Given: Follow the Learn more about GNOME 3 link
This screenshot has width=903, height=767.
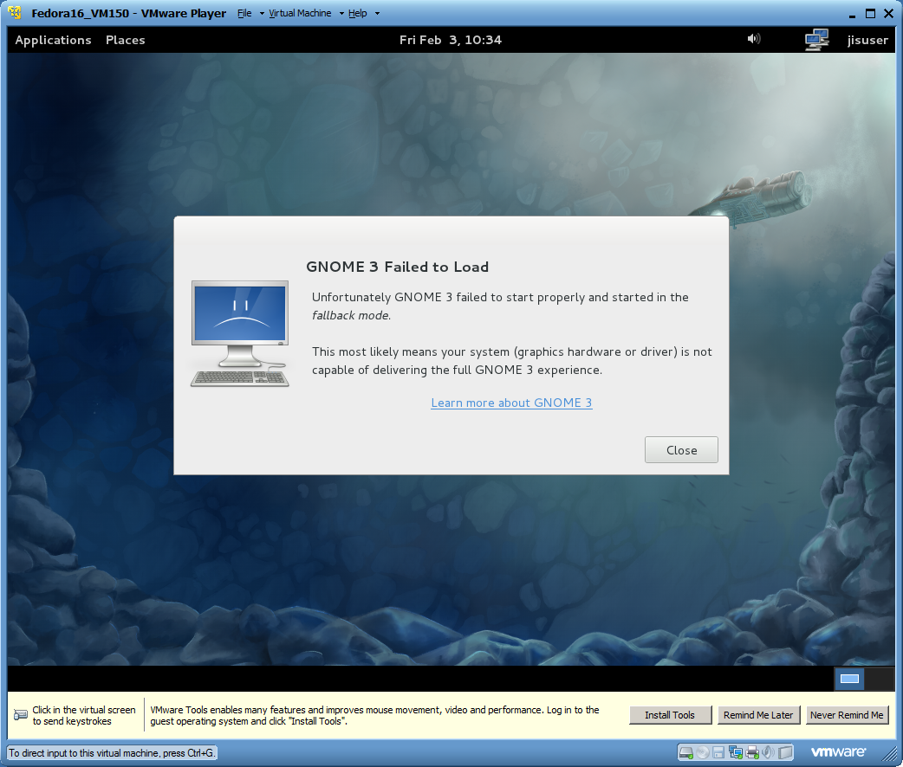Looking at the screenshot, I should click(511, 403).
